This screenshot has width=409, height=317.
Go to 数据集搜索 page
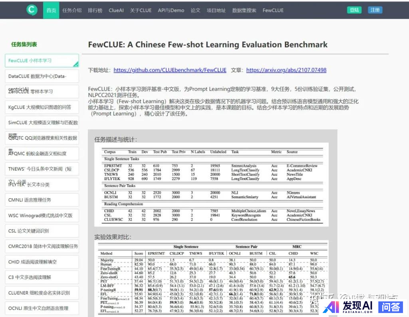pyautogui.click(x=244, y=10)
